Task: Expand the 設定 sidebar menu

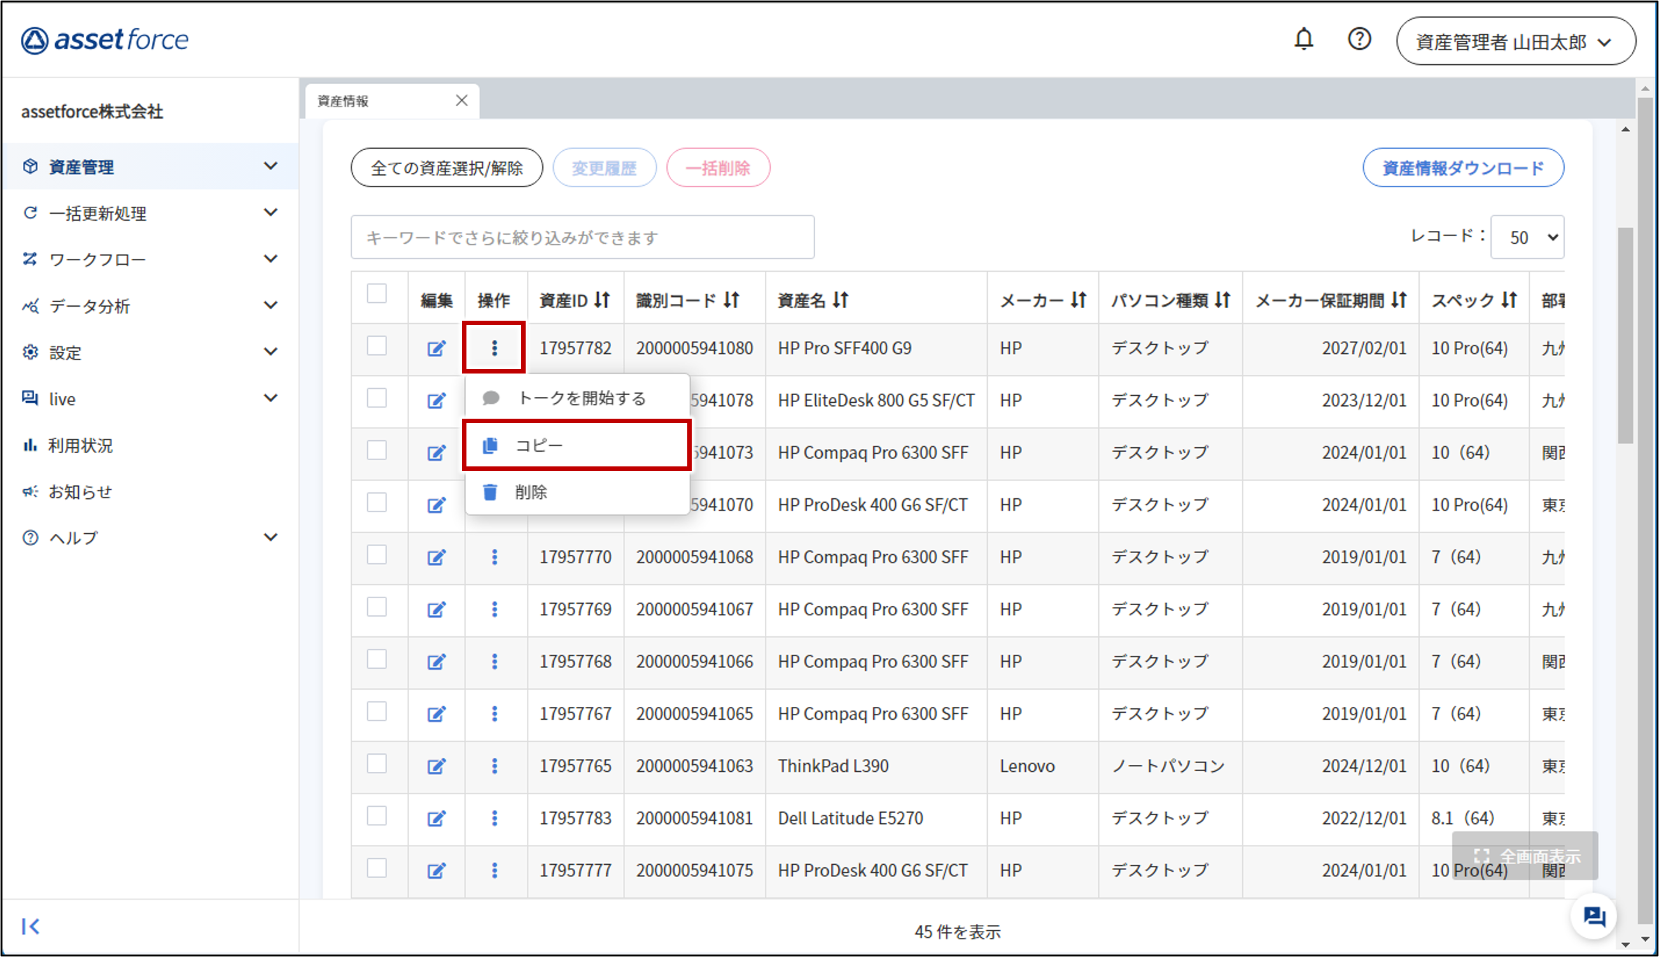Action: (150, 353)
